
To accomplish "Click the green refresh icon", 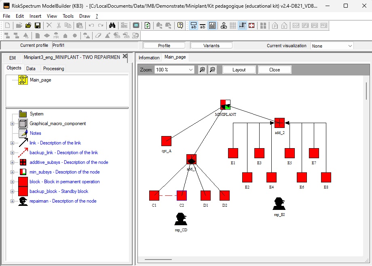I will point(148,25).
